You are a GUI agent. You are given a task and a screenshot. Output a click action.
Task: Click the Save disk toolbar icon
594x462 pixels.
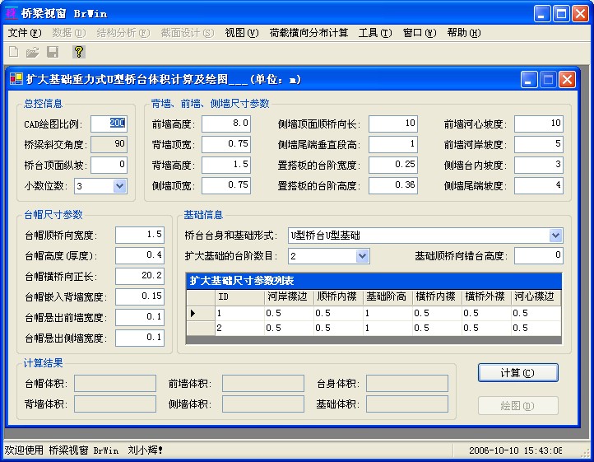[53, 52]
